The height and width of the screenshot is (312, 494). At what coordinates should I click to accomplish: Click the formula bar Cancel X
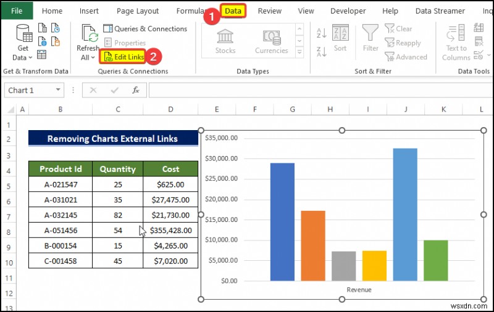[93, 90]
